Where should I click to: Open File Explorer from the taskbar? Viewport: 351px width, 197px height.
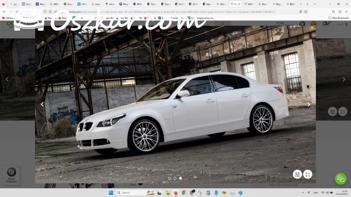point(168,193)
